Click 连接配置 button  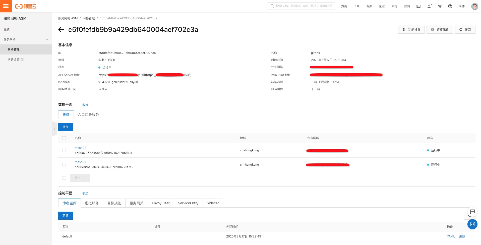440,30
